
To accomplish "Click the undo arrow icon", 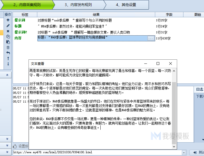I will (x=8, y=53).
